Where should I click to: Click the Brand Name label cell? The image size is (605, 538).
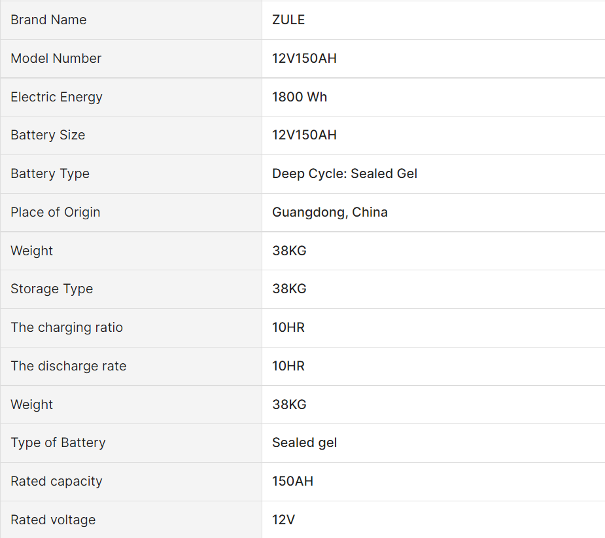(x=48, y=20)
